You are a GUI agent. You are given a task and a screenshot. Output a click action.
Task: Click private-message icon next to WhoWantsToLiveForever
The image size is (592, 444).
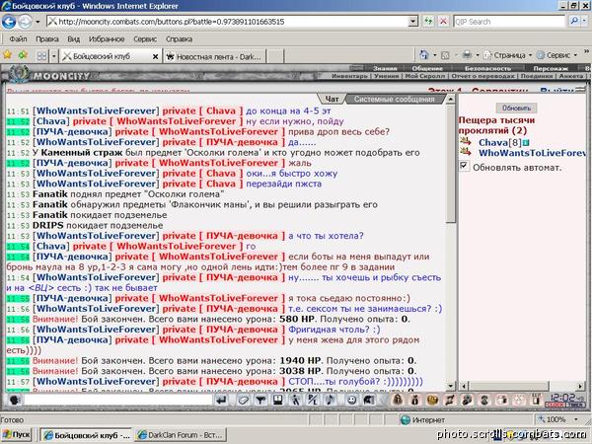point(466,152)
